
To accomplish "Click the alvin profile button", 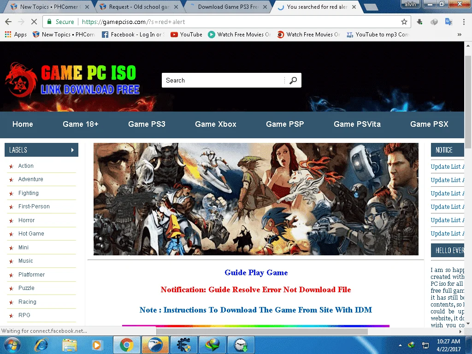I will [x=410, y=4].
